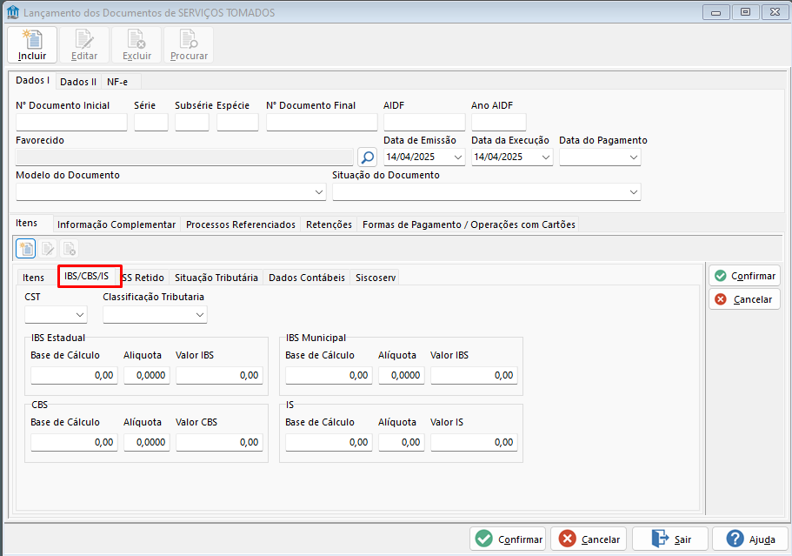Click the Favorecido field
This screenshot has height=556, width=792.
click(184, 157)
